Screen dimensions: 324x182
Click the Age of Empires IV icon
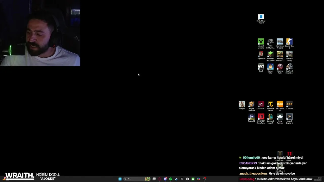(x=289, y=119)
